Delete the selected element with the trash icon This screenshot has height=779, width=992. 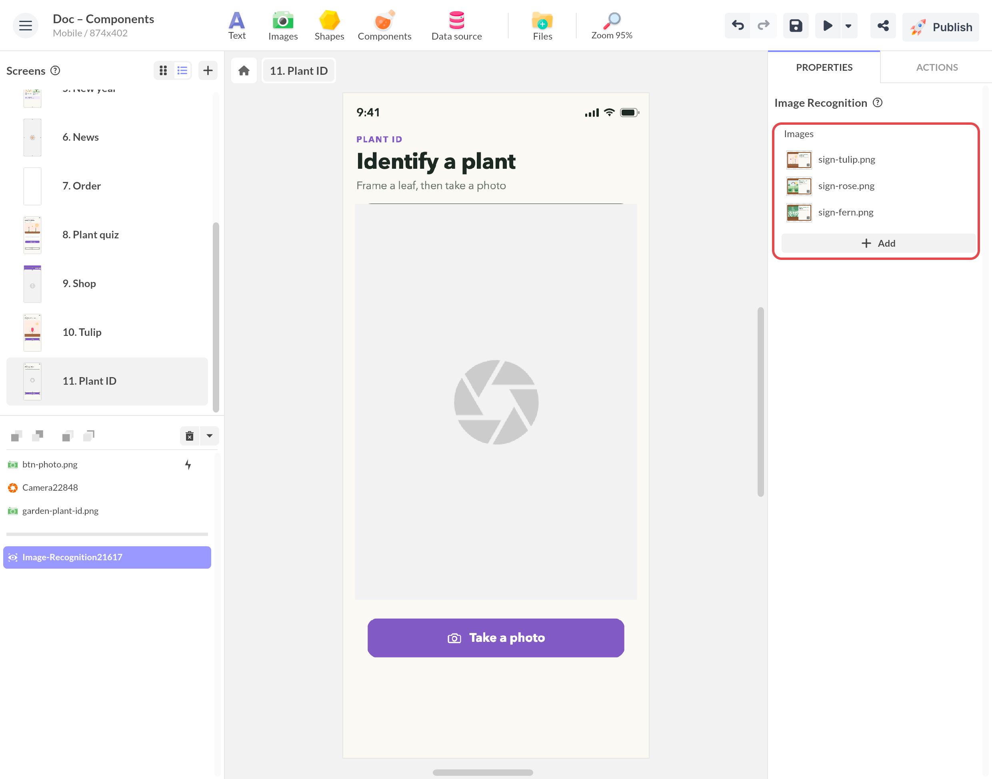(x=189, y=436)
